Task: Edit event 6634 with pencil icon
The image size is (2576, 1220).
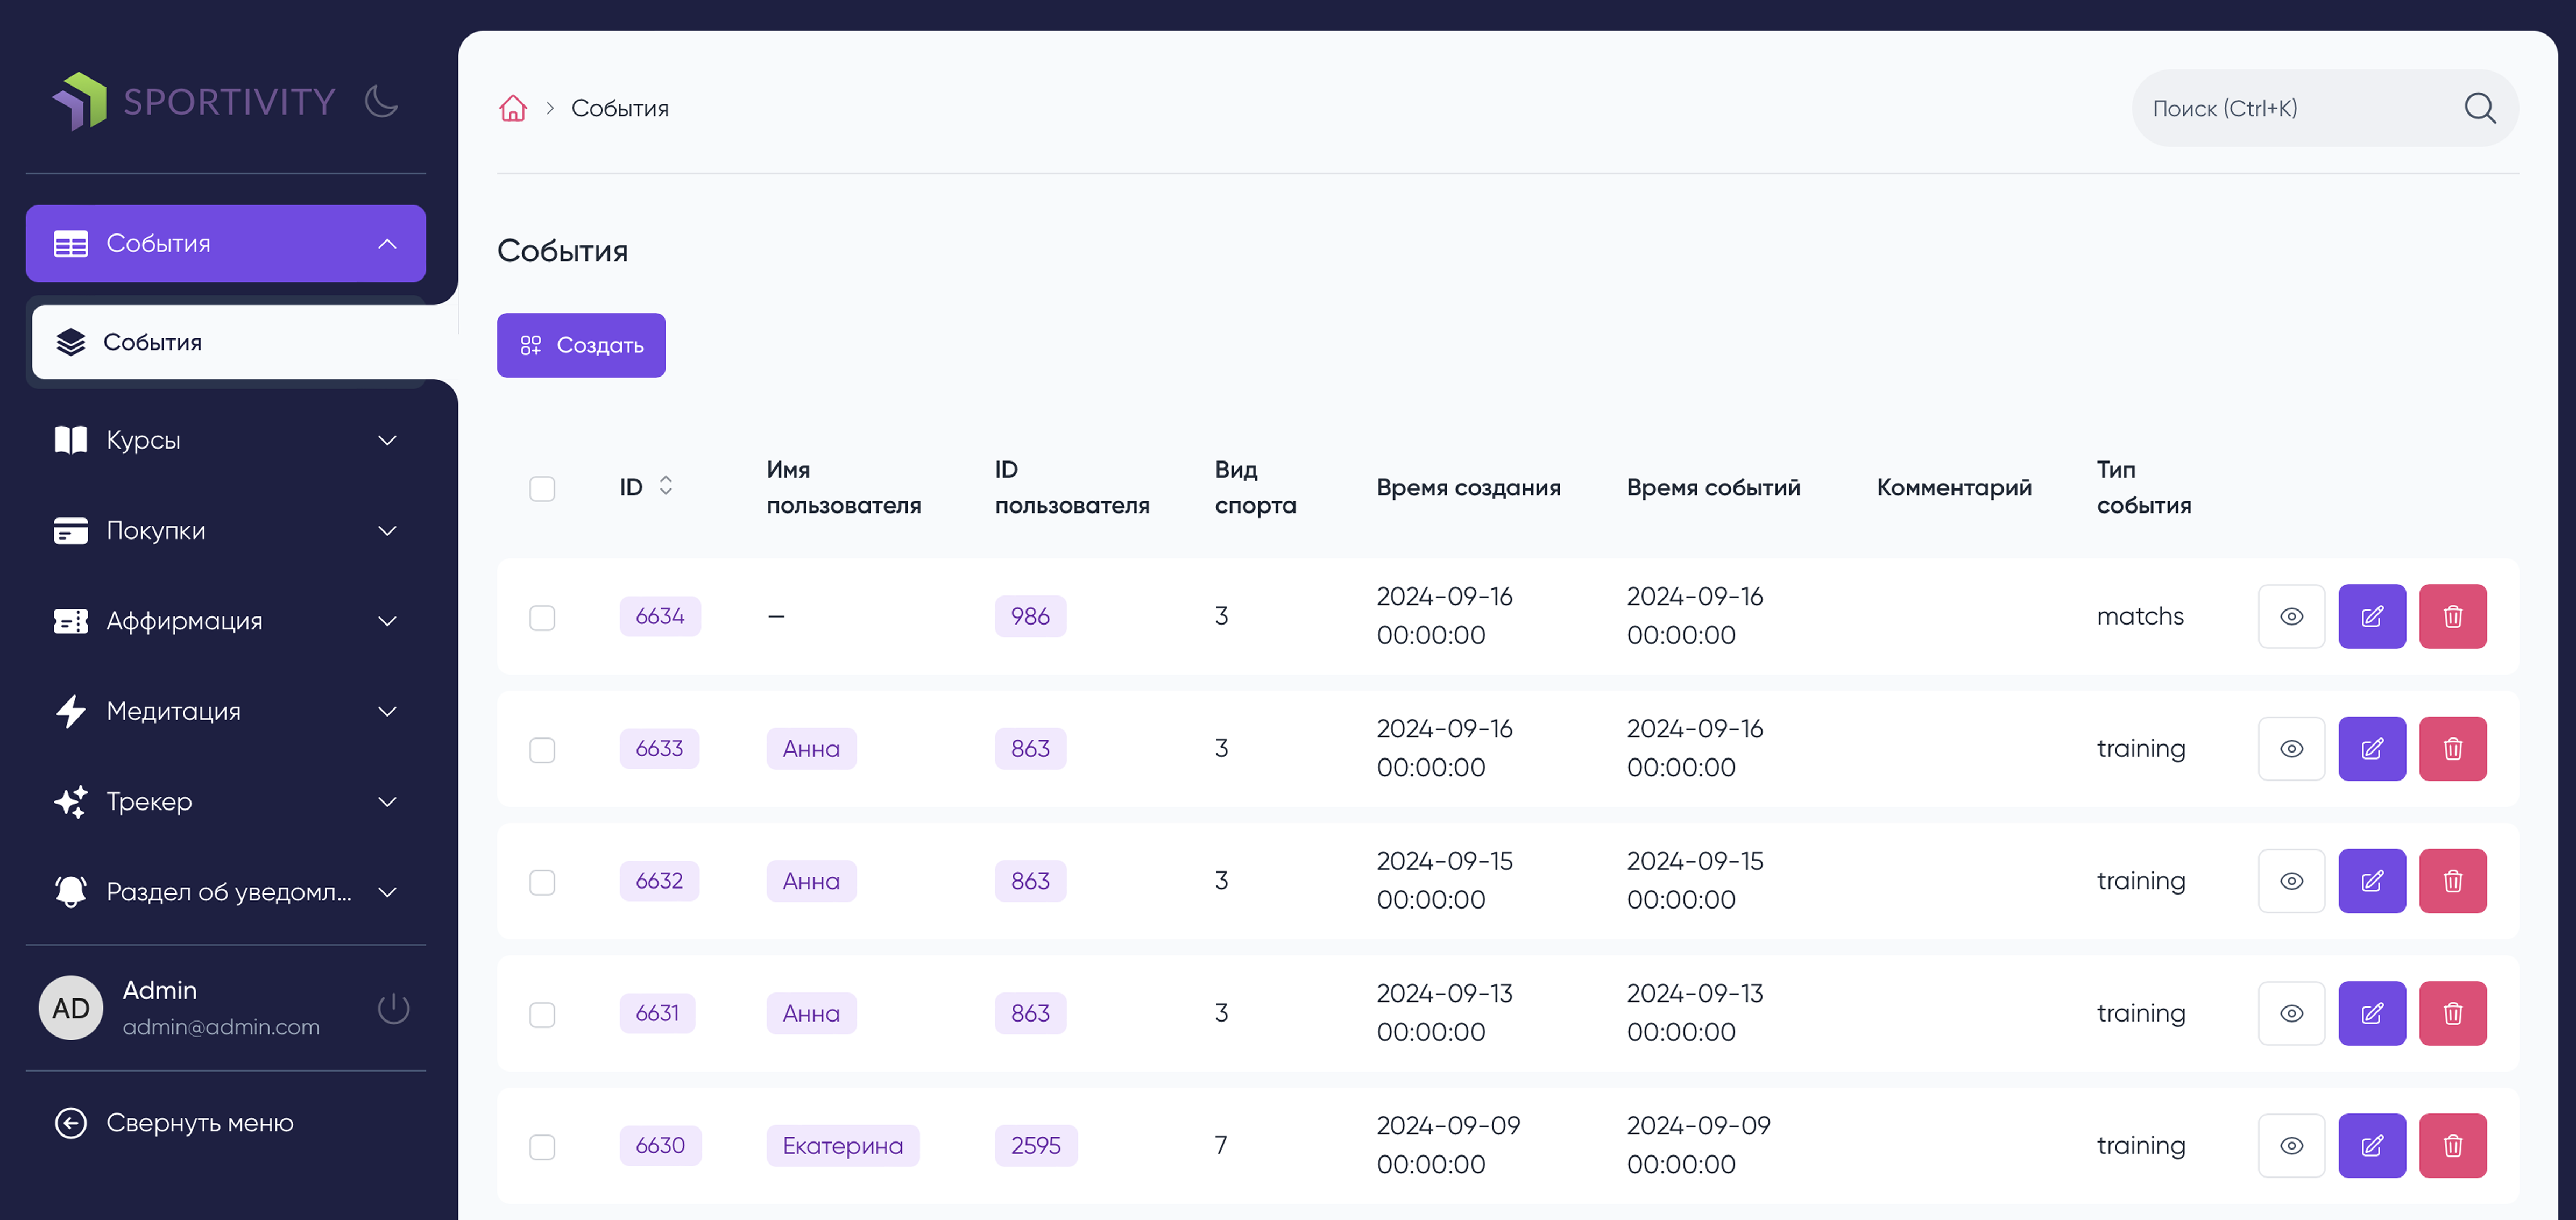Action: [2372, 616]
